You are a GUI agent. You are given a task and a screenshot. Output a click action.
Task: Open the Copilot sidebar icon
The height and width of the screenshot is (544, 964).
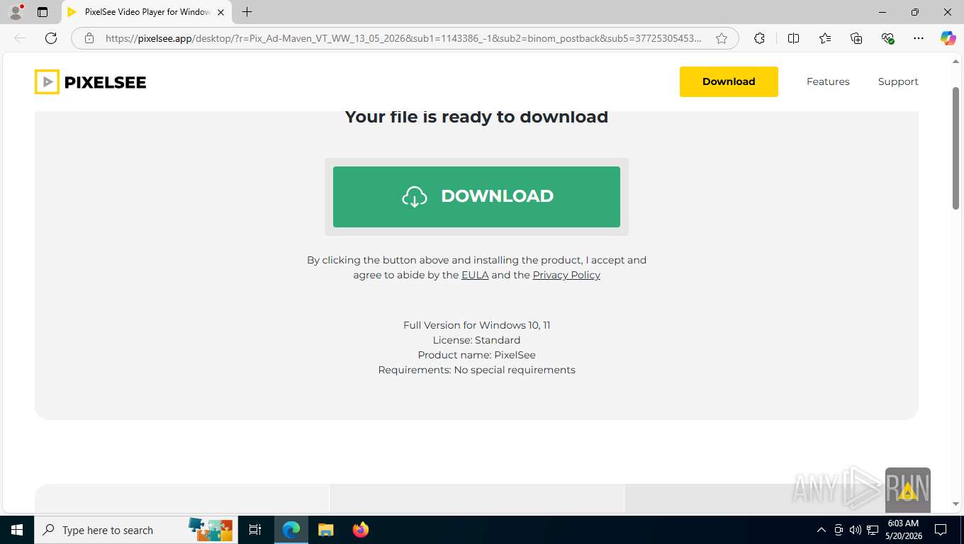pos(948,38)
